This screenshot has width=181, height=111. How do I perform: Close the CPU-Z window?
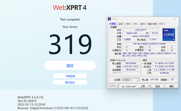point(175,19)
